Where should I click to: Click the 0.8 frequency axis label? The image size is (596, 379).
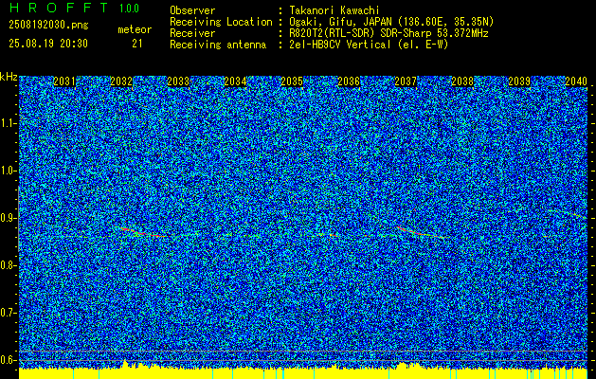click(x=9, y=265)
